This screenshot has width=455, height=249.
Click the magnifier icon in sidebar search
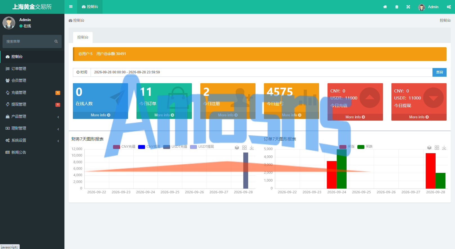(56, 42)
